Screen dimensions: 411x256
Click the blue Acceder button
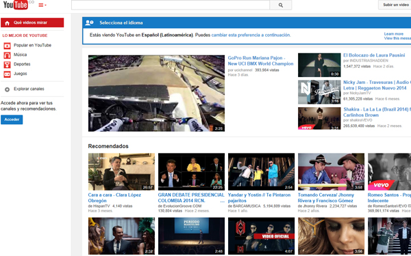(12, 119)
